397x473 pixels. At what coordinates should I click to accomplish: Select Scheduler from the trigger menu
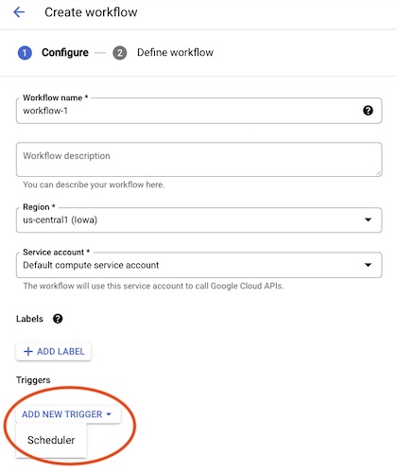(51, 440)
